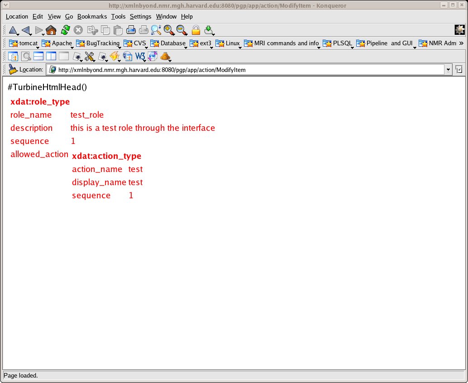Click the Konqueror gear icon

[459, 30]
